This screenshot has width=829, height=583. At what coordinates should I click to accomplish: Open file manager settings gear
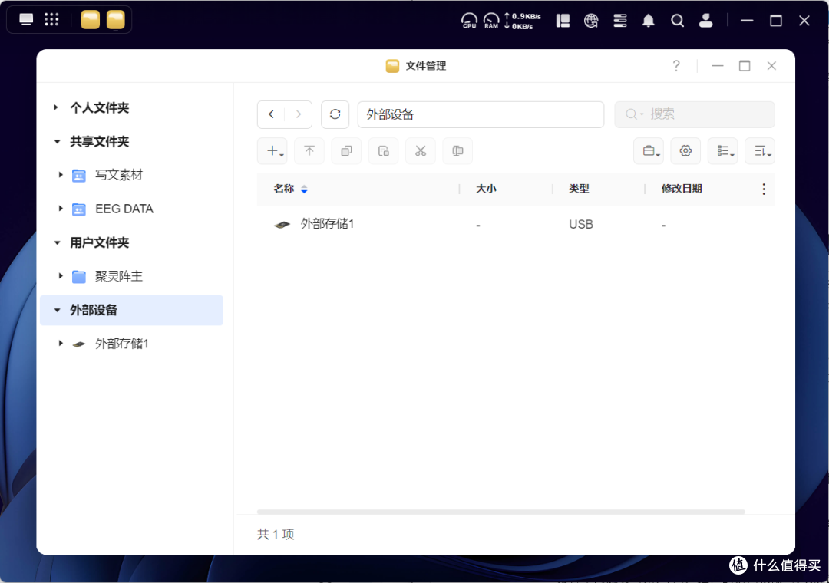685,151
